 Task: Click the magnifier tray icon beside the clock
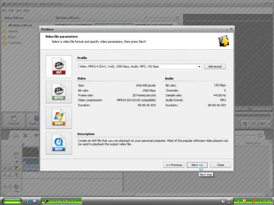[254, 201]
